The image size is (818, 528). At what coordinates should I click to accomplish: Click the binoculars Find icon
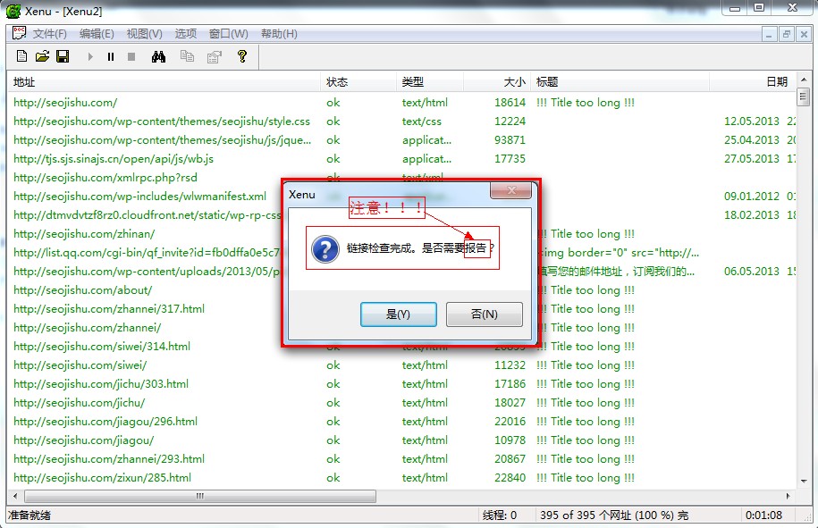coord(158,56)
